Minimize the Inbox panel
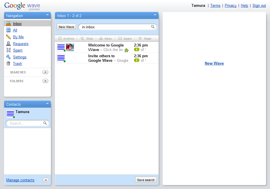This screenshot has height=189, width=270. click(x=155, y=15)
